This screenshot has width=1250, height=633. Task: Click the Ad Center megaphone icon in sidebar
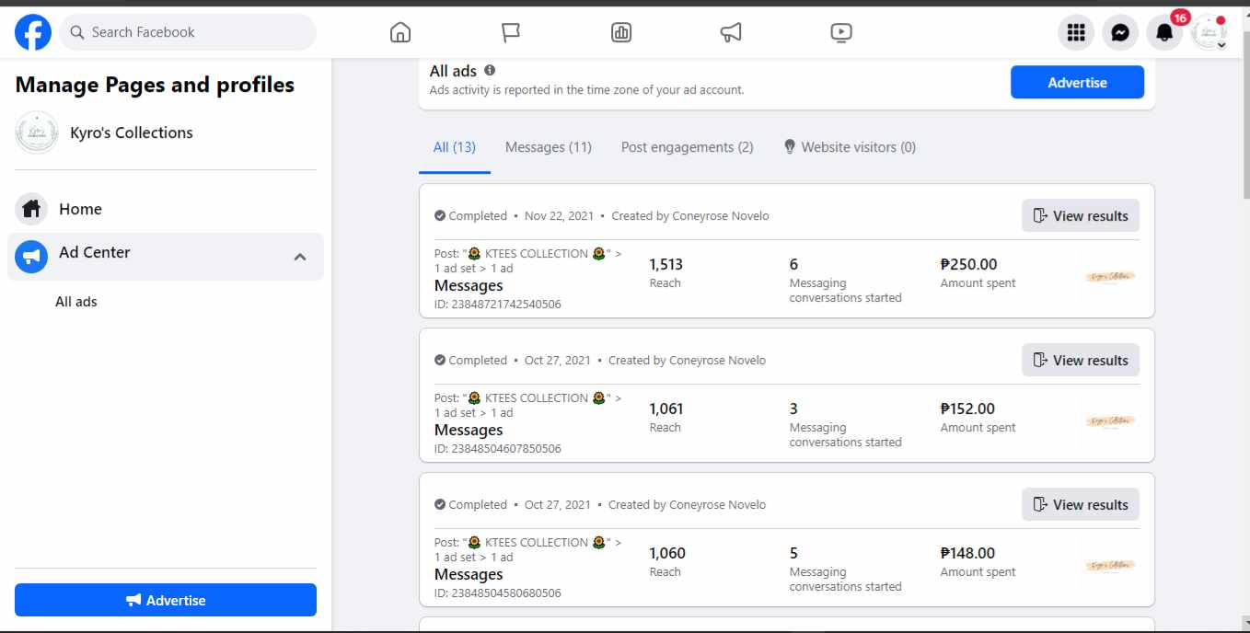click(31, 257)
